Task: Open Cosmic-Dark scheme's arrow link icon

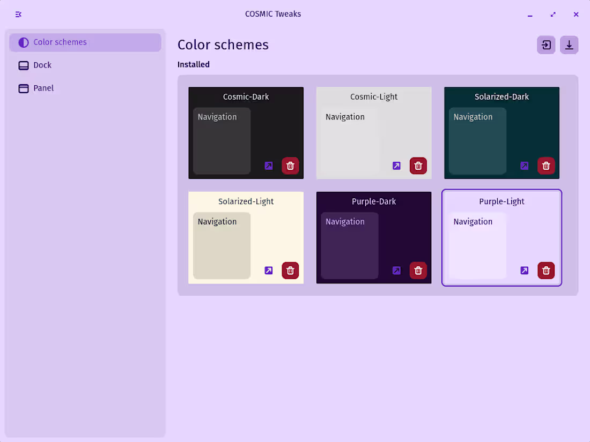Action: coord(269,166)
